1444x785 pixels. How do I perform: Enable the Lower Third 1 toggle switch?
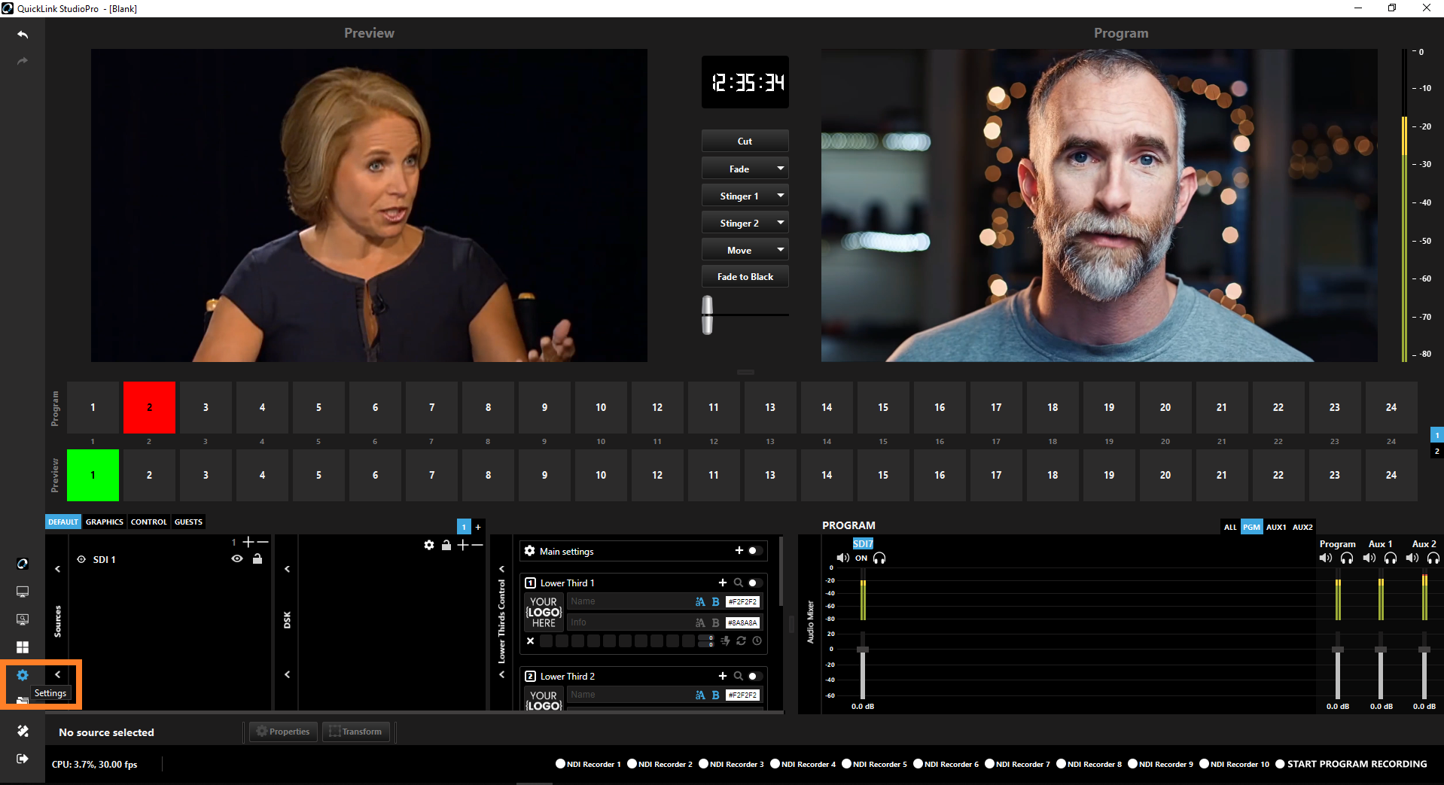point(754,583)
